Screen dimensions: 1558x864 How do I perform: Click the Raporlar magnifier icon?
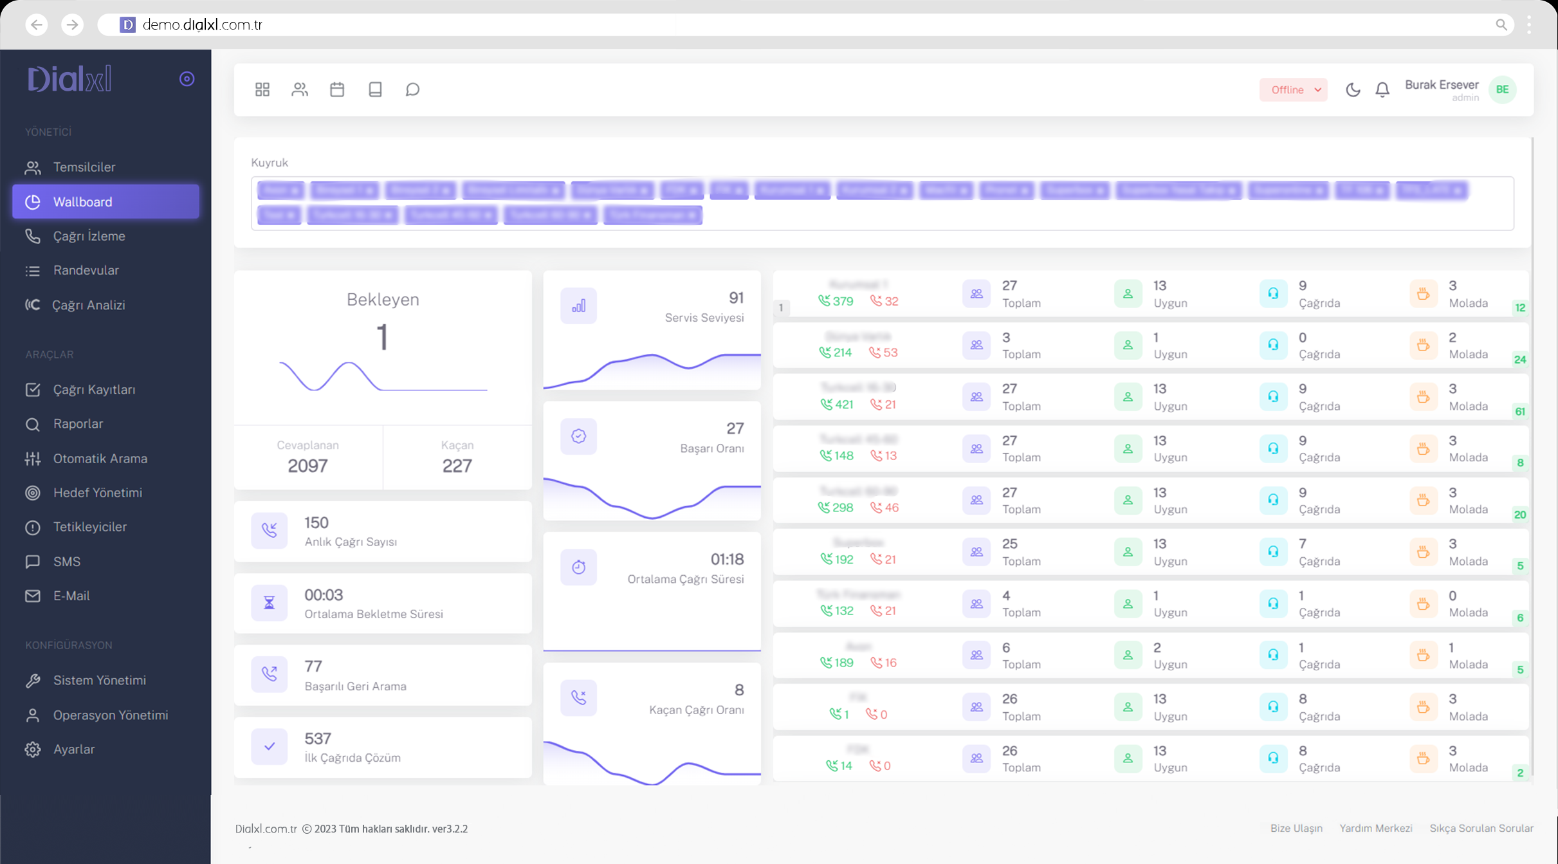tap(33, 424)
